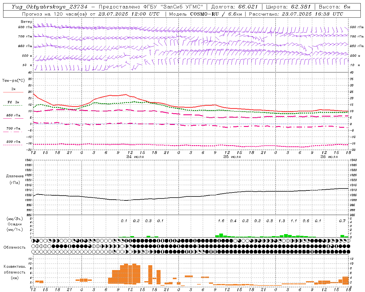Click the Давление chart label
The image size is (365, 292).
coord(15,176)
